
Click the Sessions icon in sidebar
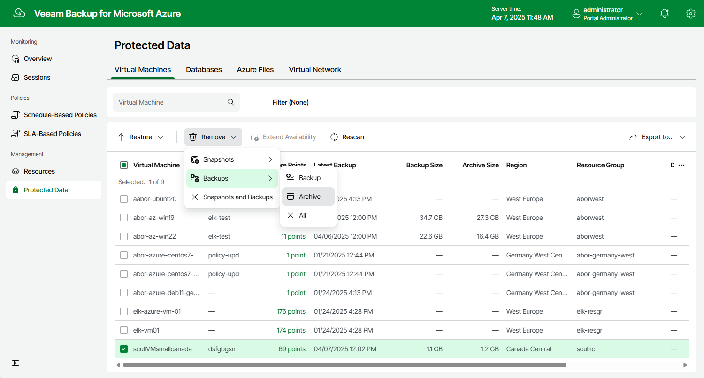pos(15,77)
